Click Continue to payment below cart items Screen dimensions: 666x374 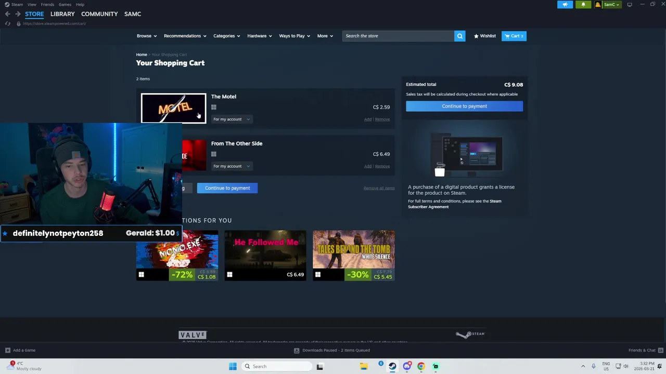(227, 188)
